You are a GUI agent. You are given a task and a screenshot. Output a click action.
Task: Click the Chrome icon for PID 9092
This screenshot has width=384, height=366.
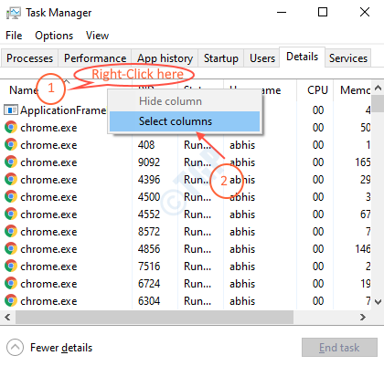11,162
